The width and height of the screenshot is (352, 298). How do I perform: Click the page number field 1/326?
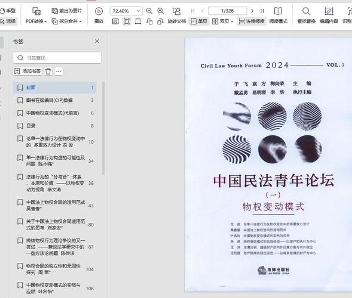tap(228, 11)
